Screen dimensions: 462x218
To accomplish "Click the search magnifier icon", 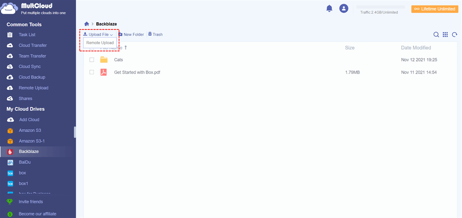I will (436, 35).
